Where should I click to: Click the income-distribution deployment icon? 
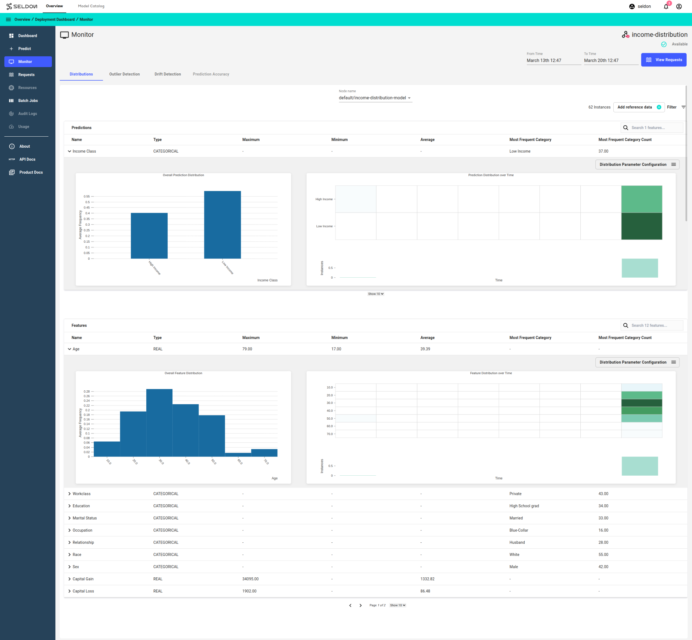tap(625, 35)
